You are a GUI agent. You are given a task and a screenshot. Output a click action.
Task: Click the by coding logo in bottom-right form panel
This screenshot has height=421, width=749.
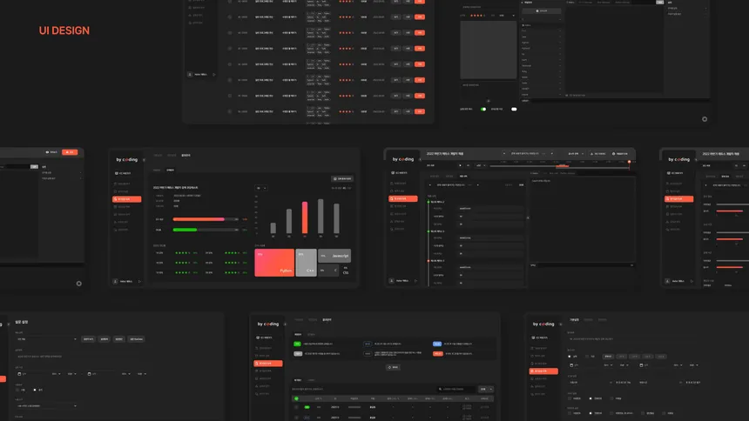pyautogui.click(x=543, y=324)
